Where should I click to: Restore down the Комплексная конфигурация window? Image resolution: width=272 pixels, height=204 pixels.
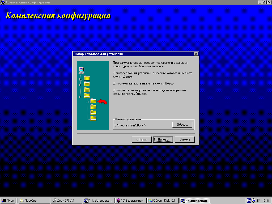pos(264,2)
